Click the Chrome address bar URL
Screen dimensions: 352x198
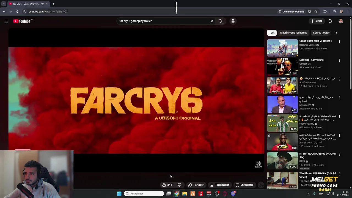(x=48, y=12)
